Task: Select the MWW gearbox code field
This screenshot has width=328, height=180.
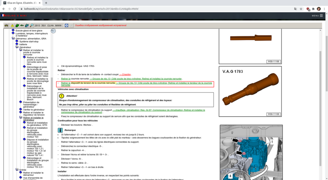Action: click(58, 25)
